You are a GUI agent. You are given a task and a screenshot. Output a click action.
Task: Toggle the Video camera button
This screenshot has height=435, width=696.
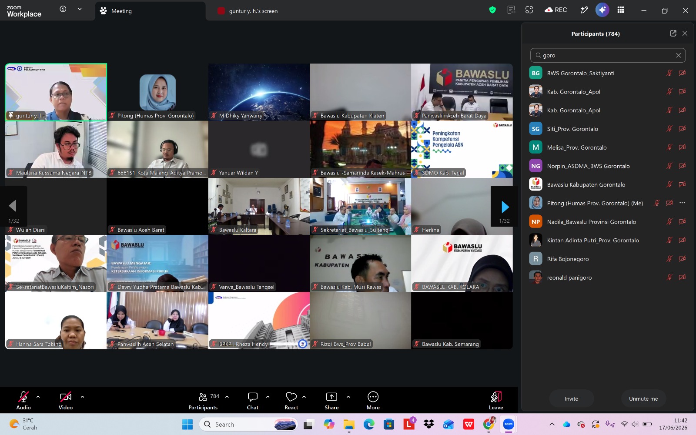pyautogui.click(x=66, y=400)
